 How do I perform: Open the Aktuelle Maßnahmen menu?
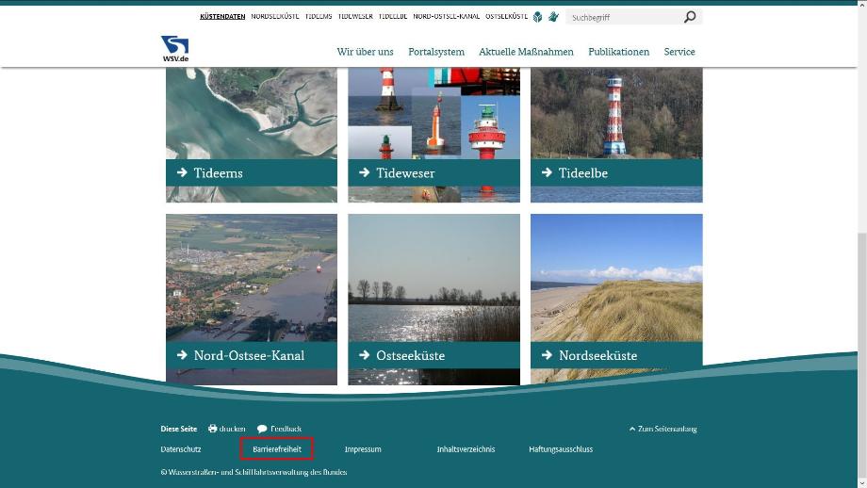[x=526, y=52]
